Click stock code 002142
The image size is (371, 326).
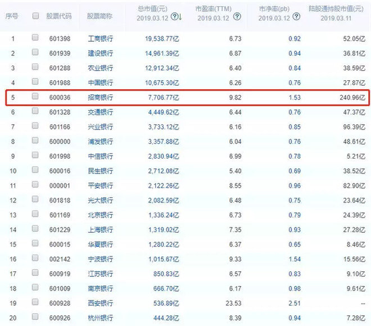(59, 259)
